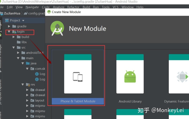The height and width of the screenshot is (119, 189).
Task: Select the main folder icon
Action: (23, 58)
